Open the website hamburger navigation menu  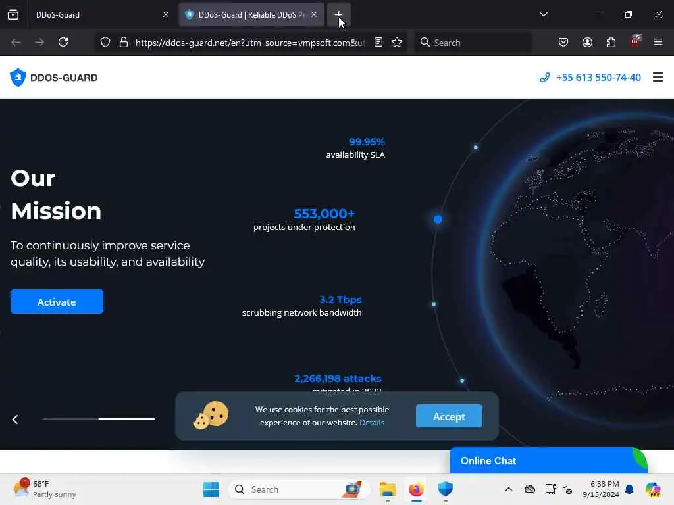658,78
